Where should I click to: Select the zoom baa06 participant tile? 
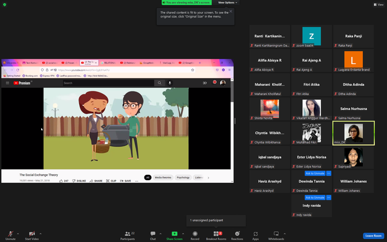pos(311,36)
